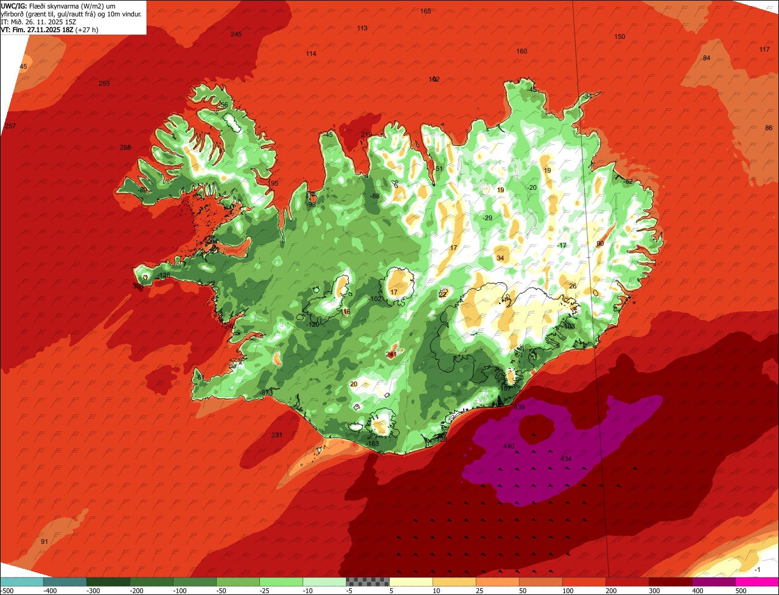Click pink legend swatch right of 500
Image resolution: width=779 pixels, height=595 pixels.
(757, 582)
